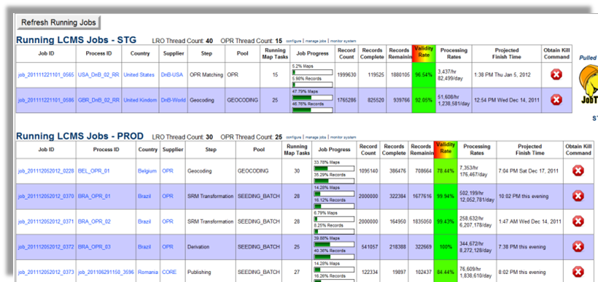
Task: Open the STG section manage jobs link
Action: [317, 41]
